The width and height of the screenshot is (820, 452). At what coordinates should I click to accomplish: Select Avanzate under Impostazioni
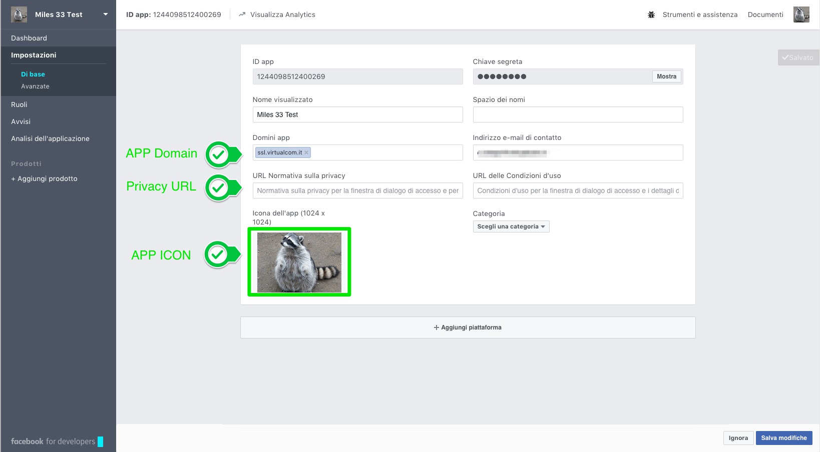(x=35, y=86)
